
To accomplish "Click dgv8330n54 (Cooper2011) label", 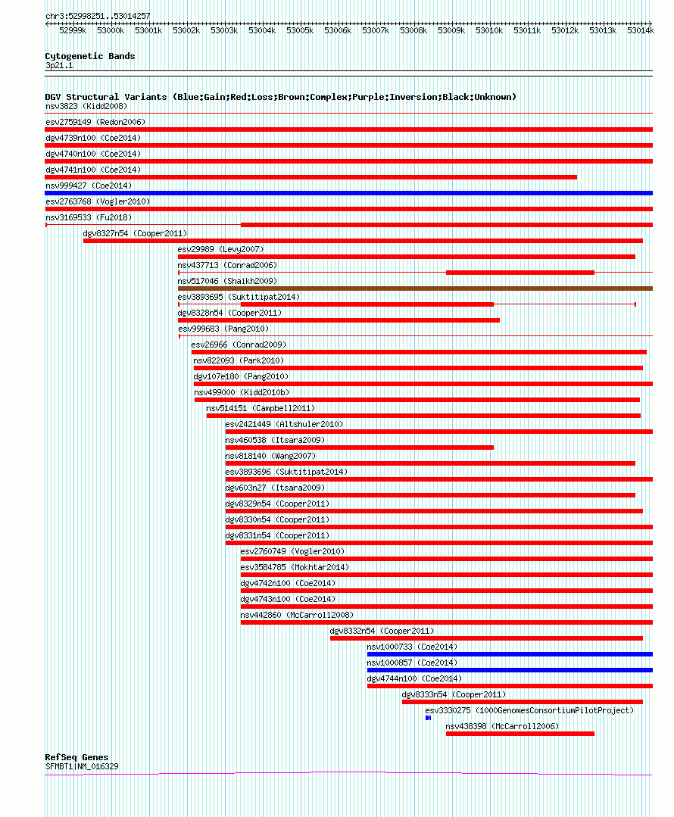I will point(277,519).
